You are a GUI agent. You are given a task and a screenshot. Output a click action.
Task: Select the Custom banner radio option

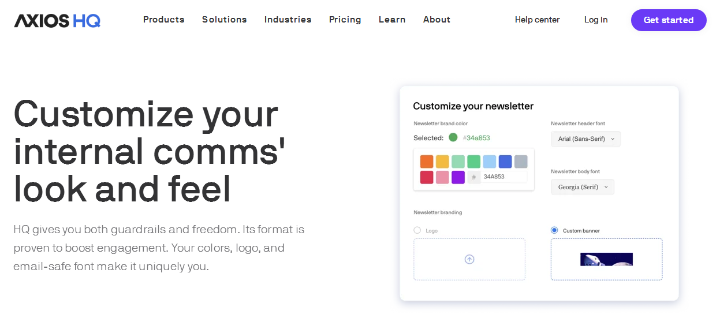(x=554, y=230)
